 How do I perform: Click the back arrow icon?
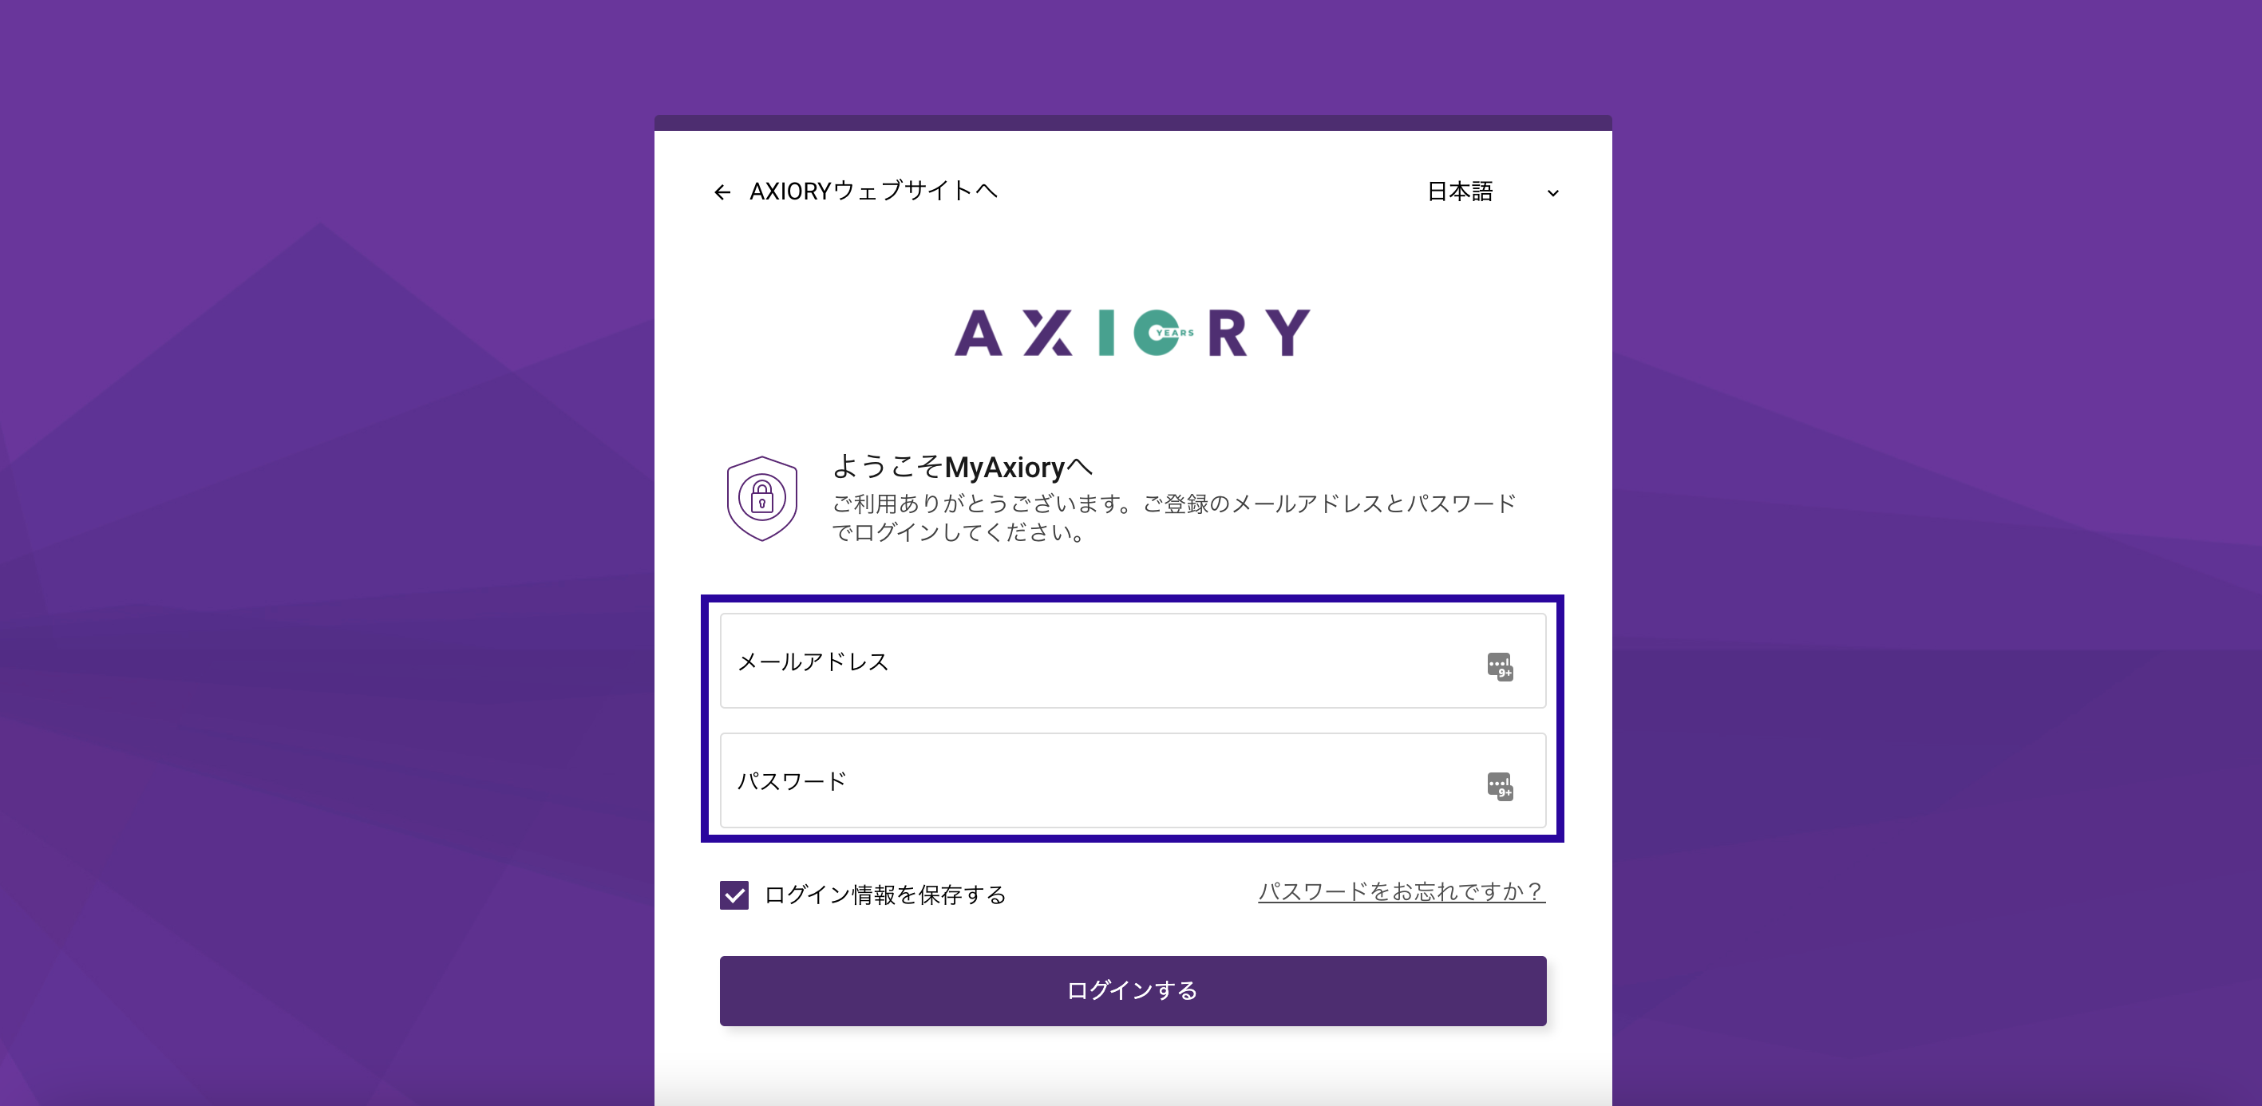click(x=722, y=192)
